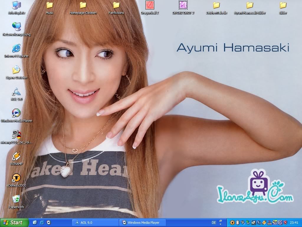Open language bar options arrow
The image size is (302, 227).
pyautogui.click(x=221, y=224)
